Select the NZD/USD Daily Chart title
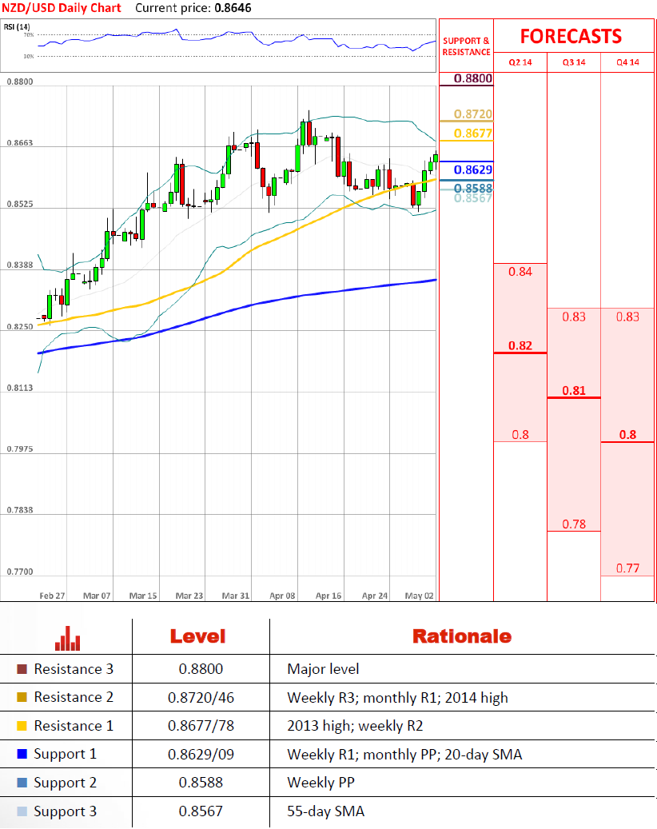Viewport: 657px width, 829px height. [62, 8]
